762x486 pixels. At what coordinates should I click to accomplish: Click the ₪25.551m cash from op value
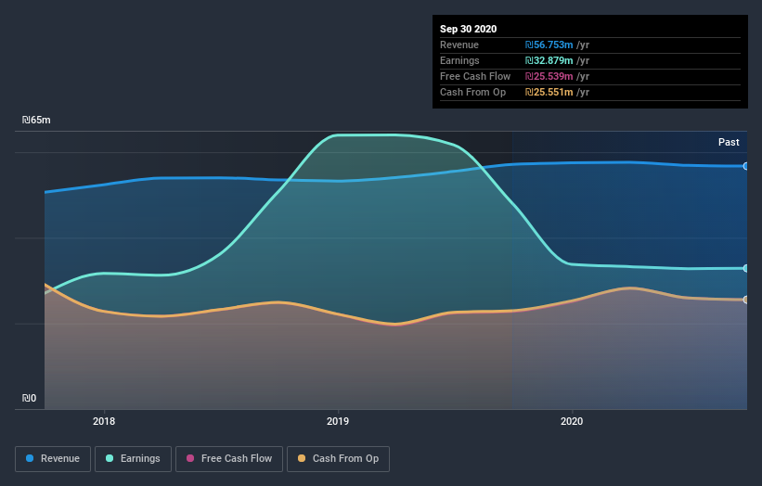tap(549, 92)
